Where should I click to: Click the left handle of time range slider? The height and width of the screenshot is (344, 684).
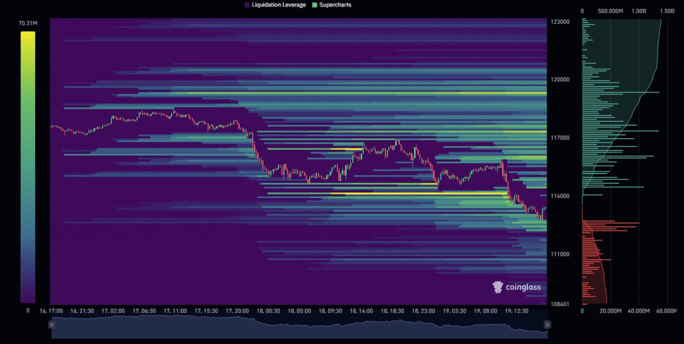(52, 325)
